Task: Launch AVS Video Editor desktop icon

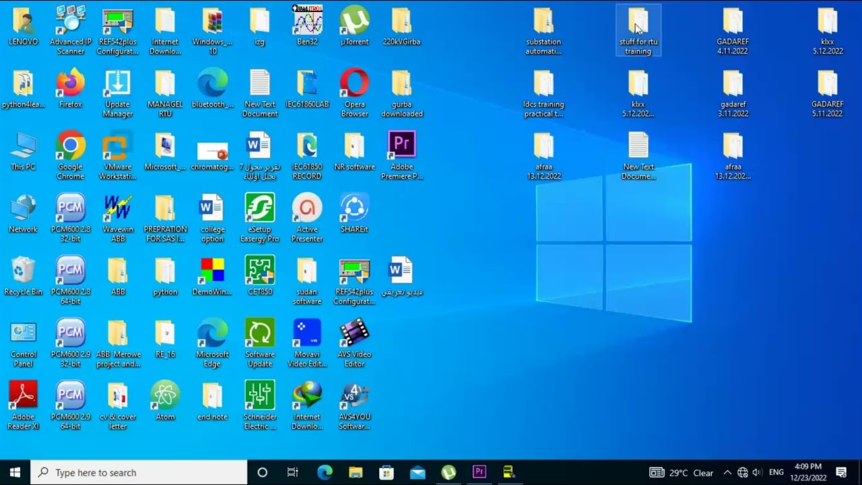Action: click(354, 344)
